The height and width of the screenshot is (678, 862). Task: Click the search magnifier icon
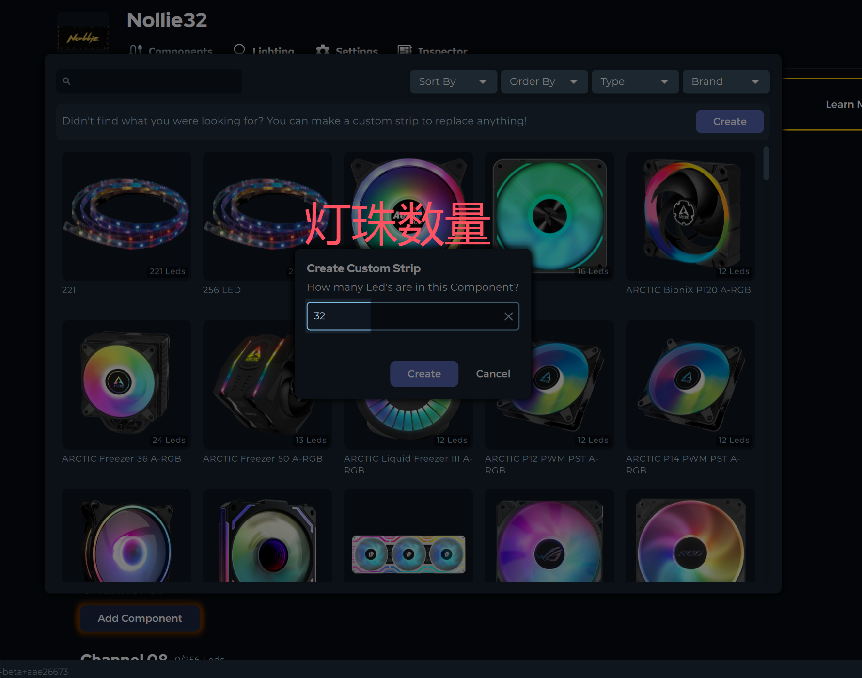(67, 81)
